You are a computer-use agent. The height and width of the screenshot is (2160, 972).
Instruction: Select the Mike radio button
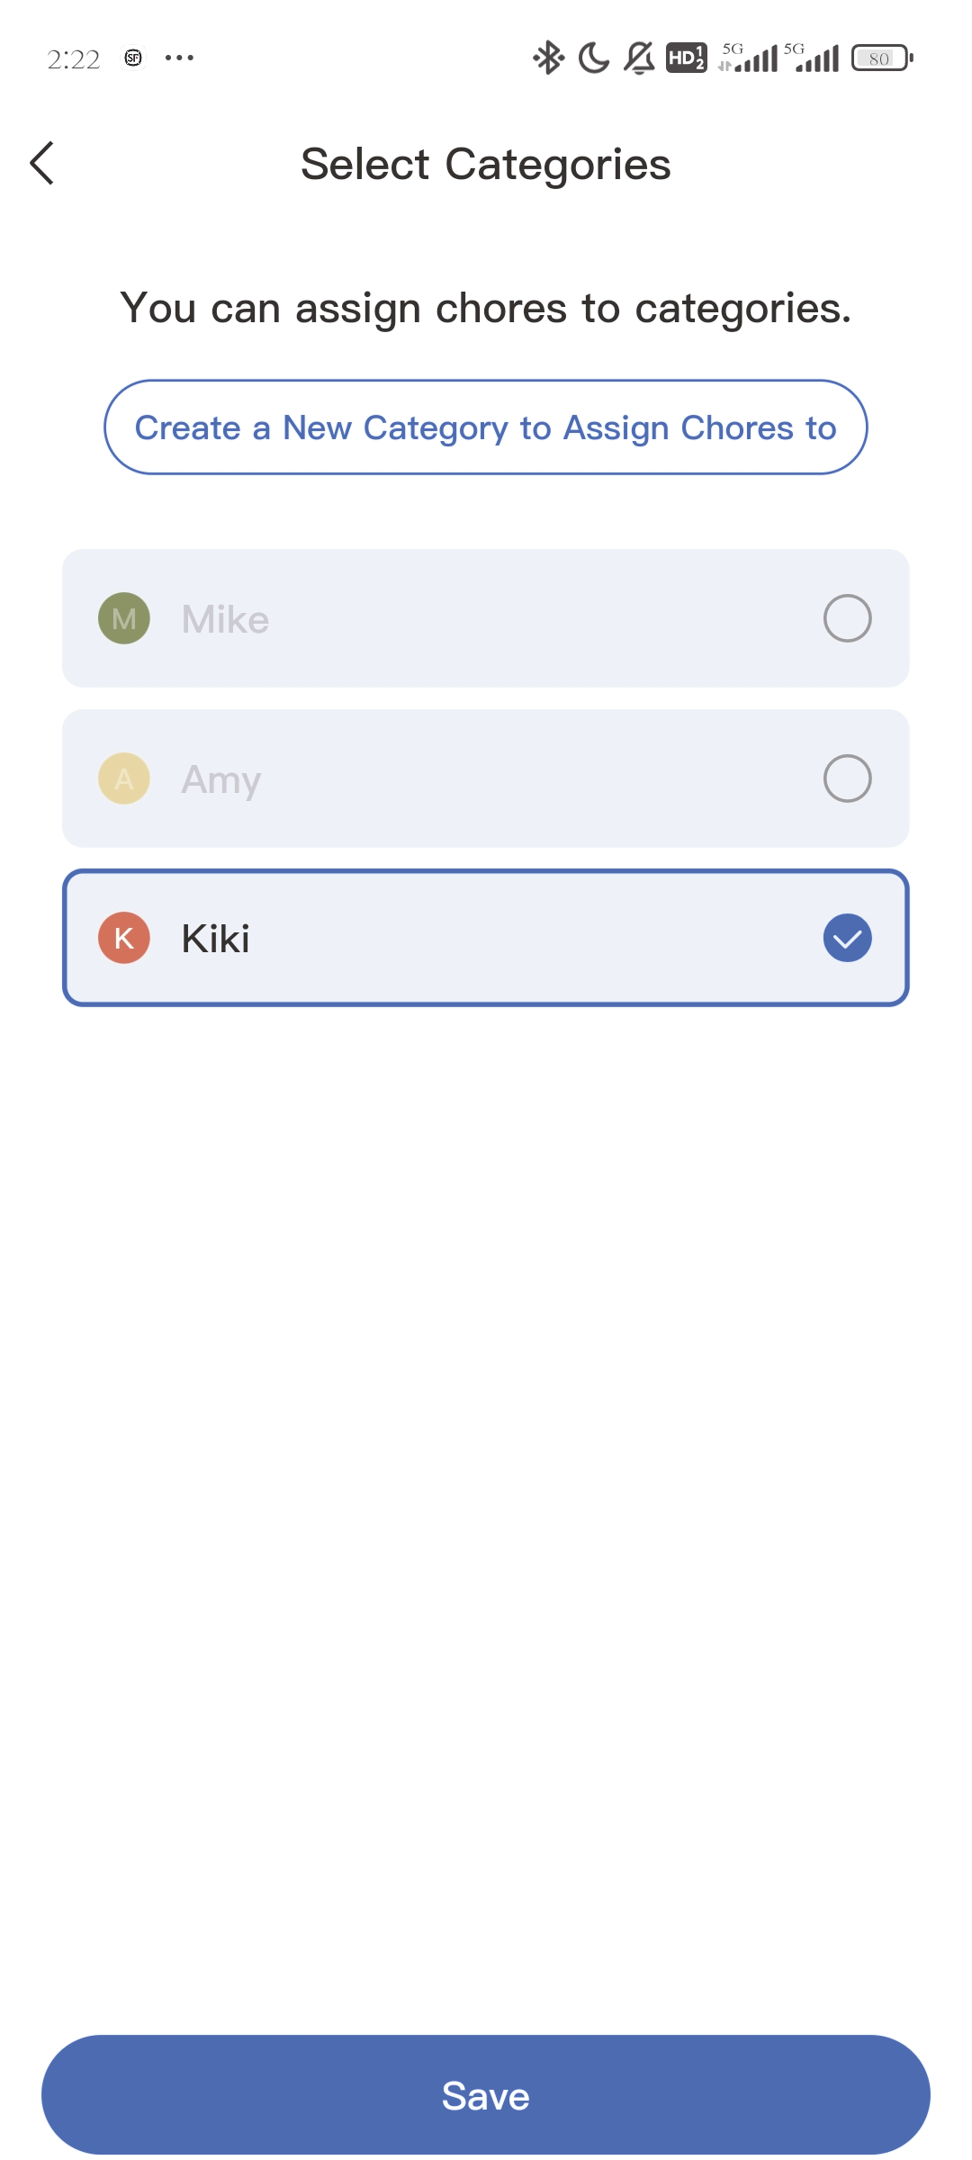point(847,618)
